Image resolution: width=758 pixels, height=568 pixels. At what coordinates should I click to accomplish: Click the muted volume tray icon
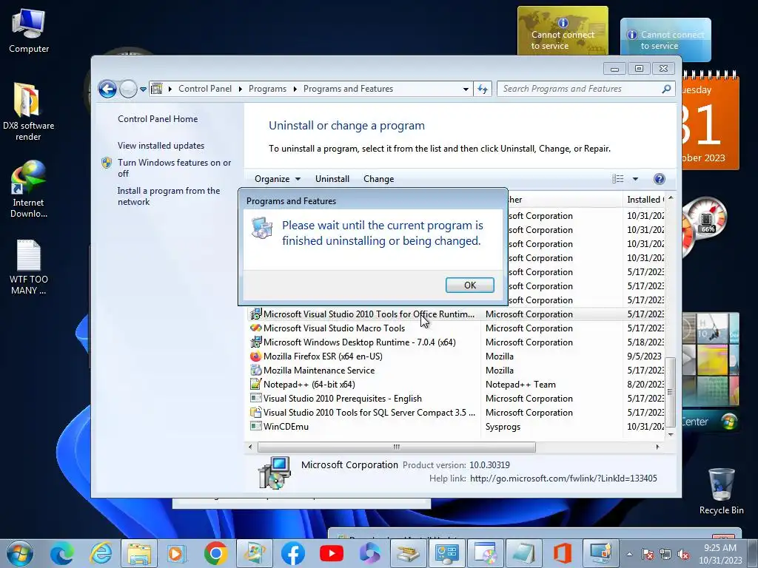pos(683,554)
